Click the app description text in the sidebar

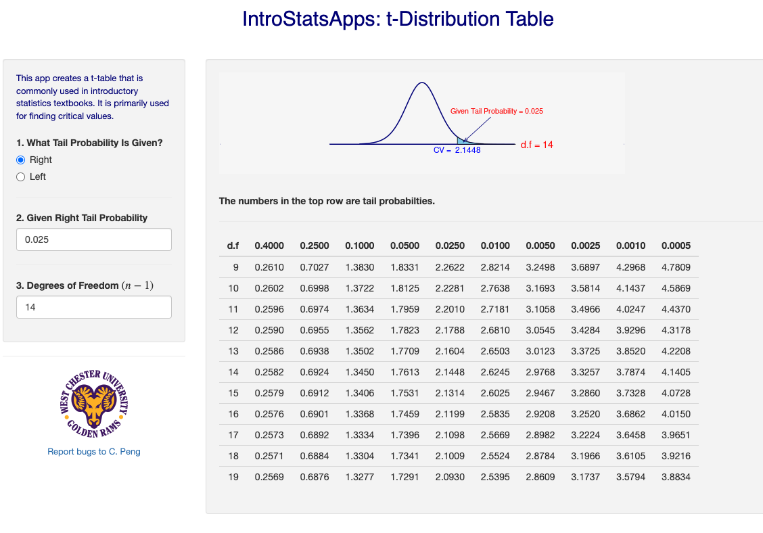(x=93, y=97)
